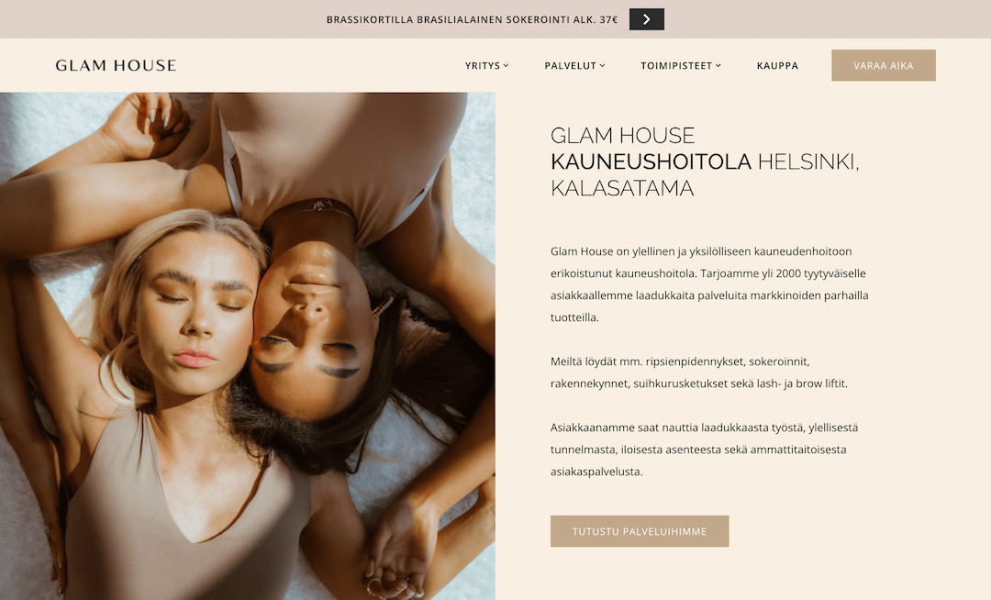Expand the chevron next to PALVELUT

602,66
